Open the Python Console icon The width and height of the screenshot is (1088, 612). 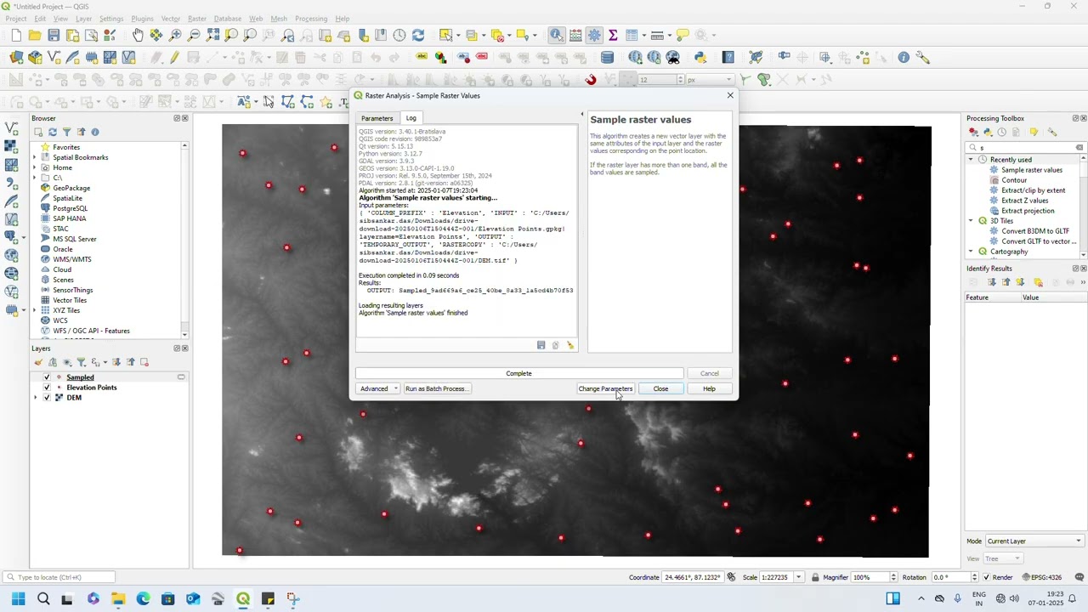(x=700, y=57)
